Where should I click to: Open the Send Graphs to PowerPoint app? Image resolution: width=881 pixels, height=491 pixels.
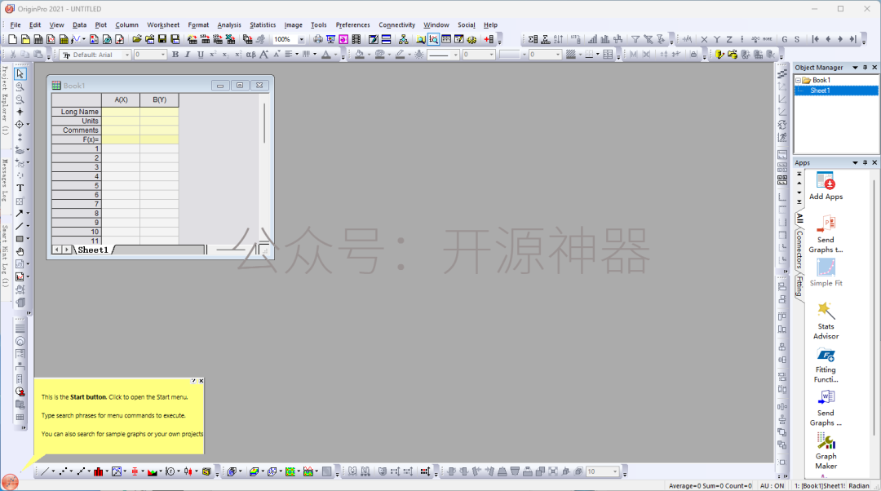tap(826, 234)
